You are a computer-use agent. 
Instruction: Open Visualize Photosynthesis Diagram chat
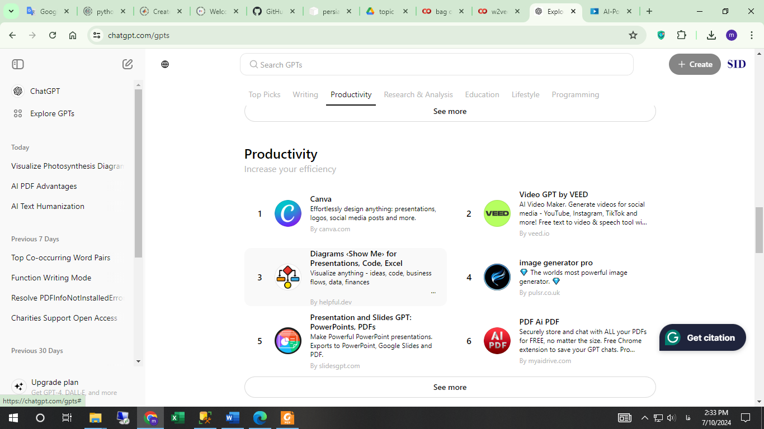point(67,166)
